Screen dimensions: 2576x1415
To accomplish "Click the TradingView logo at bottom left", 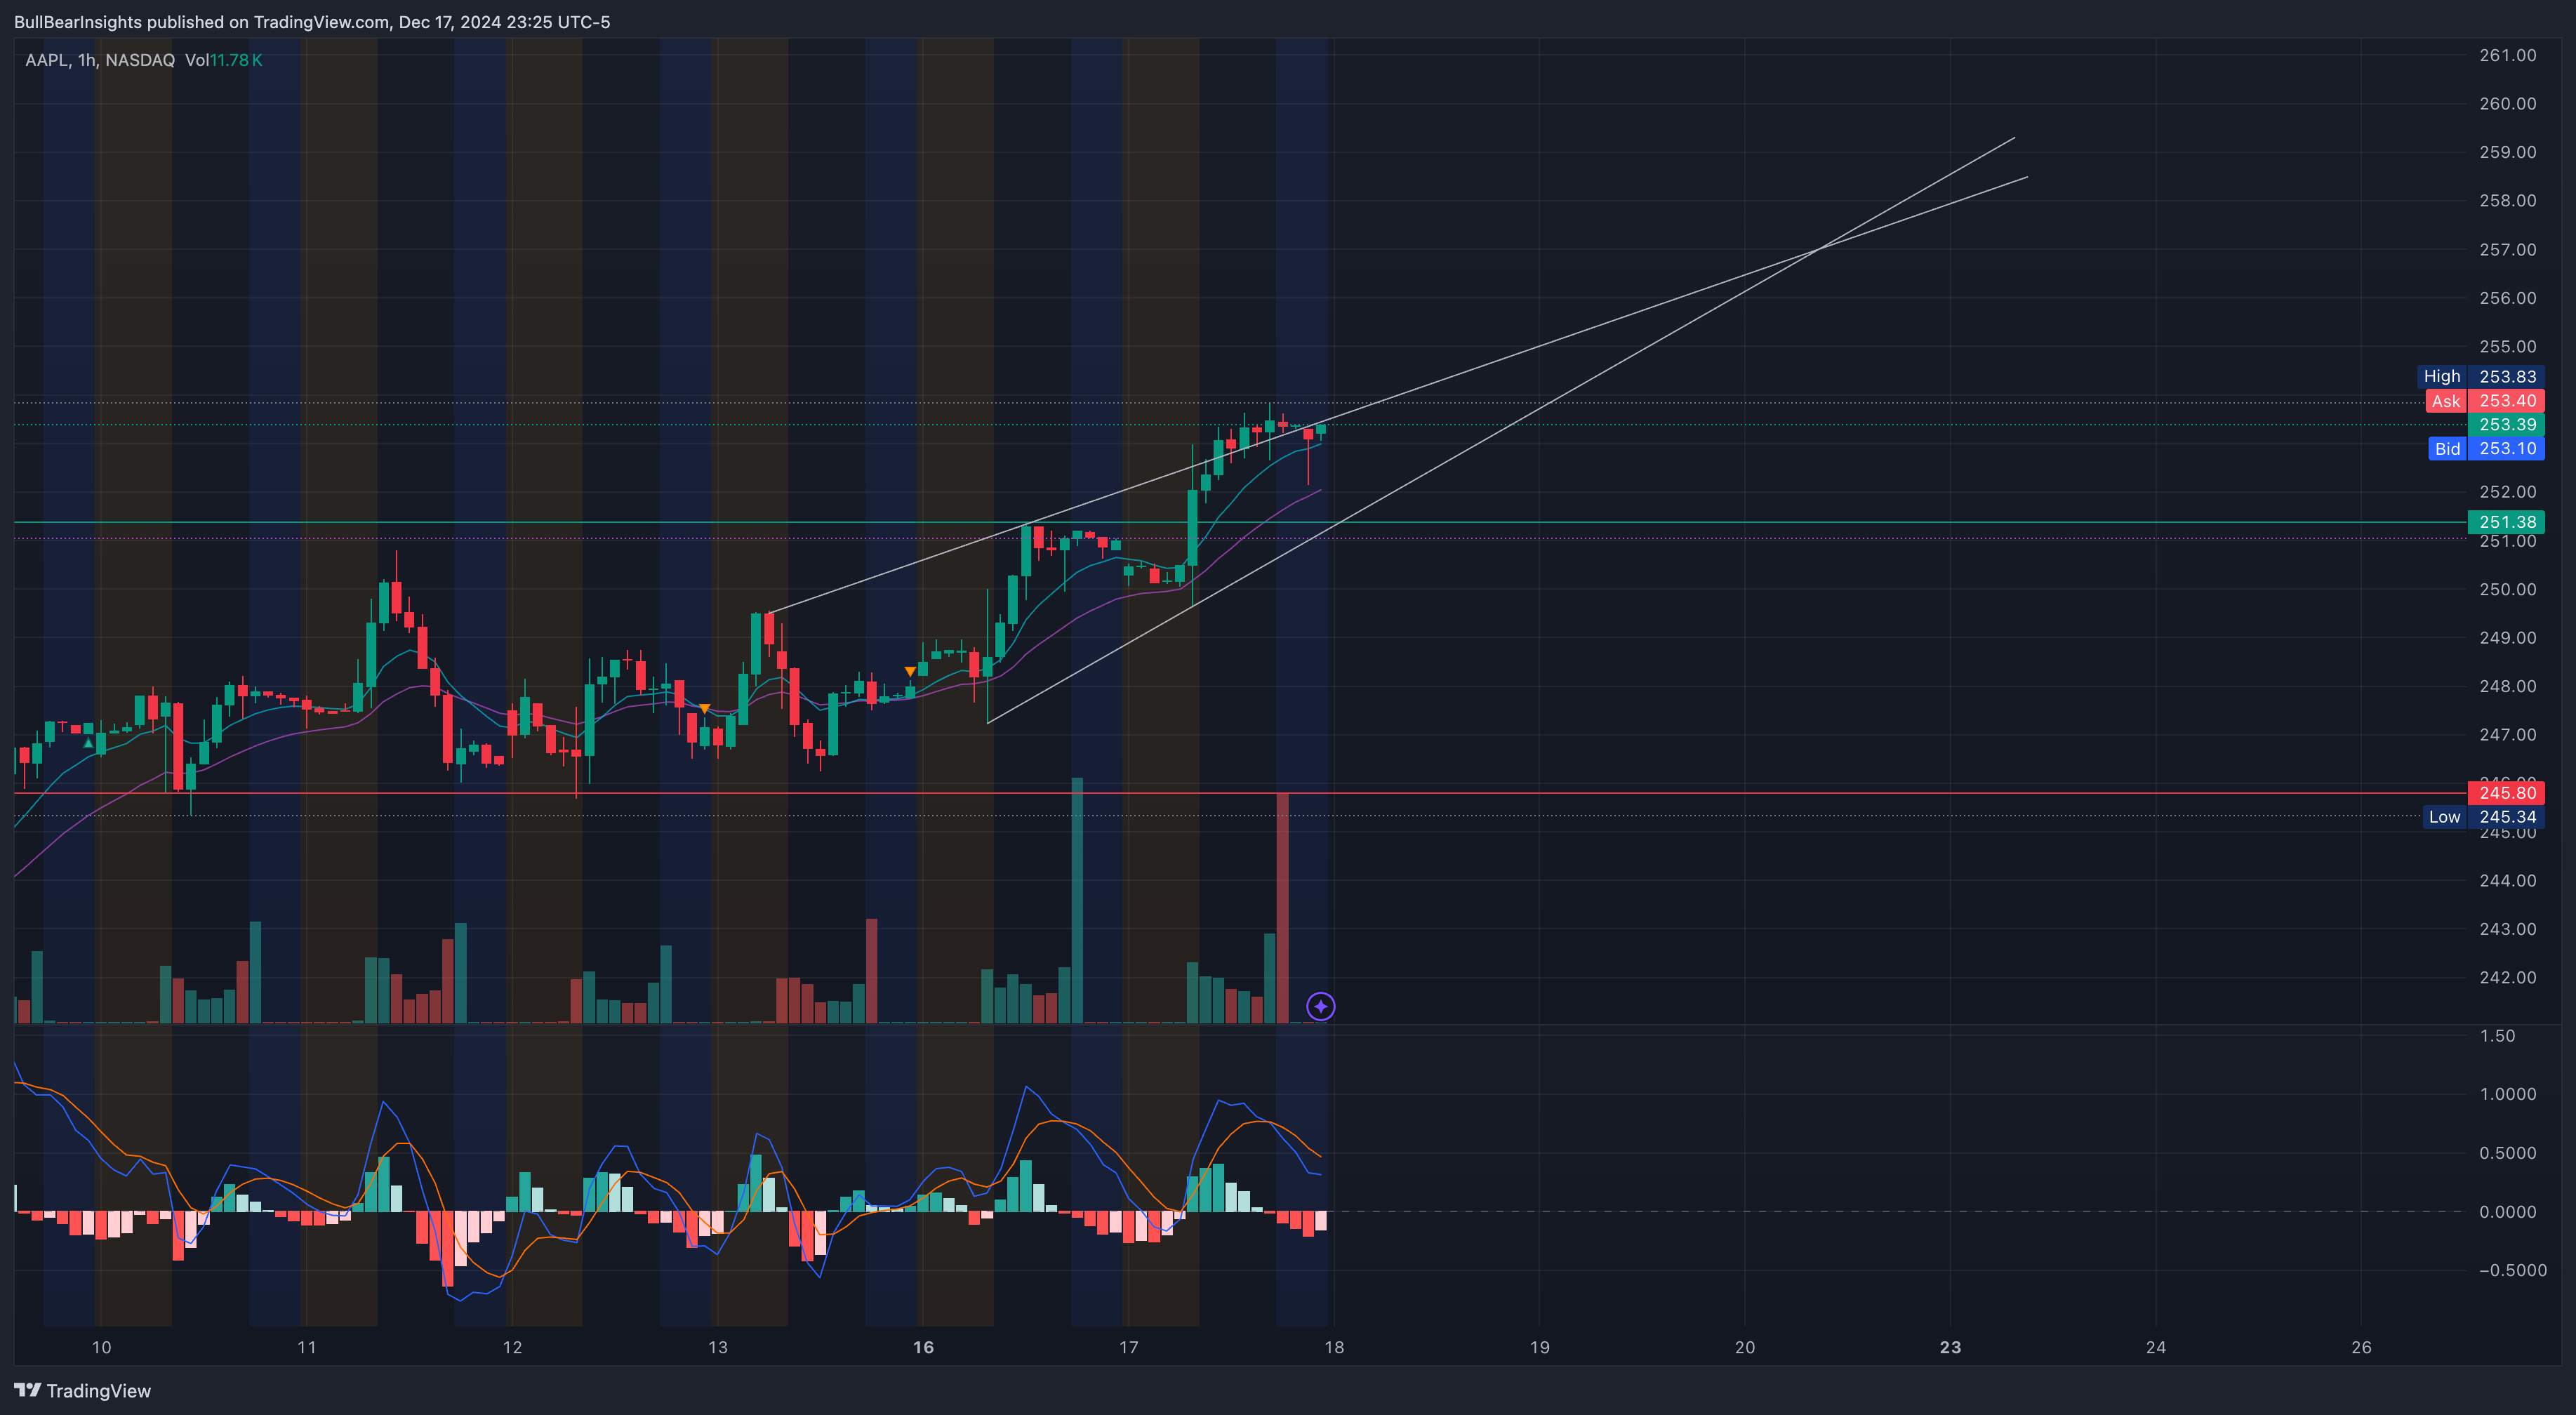I will click(x=82, y=1391).
